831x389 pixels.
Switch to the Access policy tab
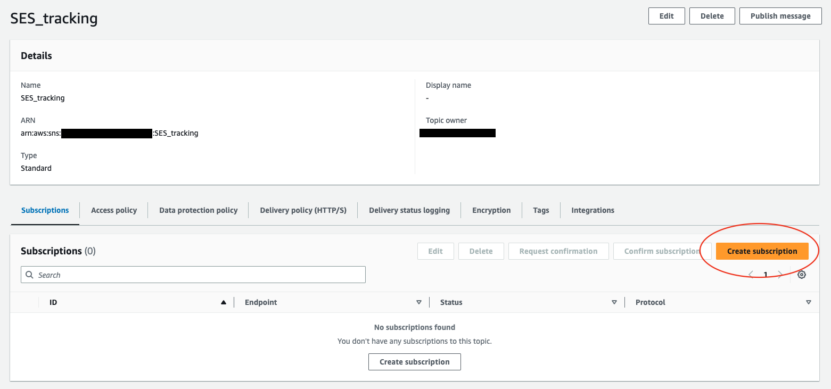(113, 210)
